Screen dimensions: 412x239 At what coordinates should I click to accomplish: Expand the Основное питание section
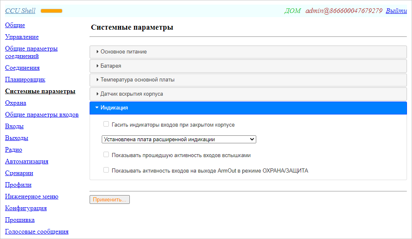[x=124, y=52]
